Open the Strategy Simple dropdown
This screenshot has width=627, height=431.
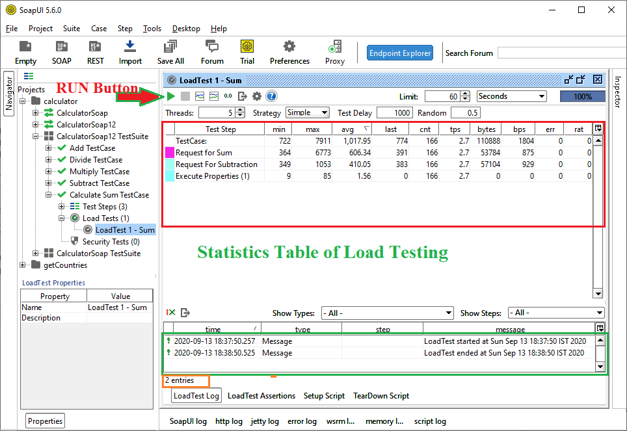tap(308, 112)
